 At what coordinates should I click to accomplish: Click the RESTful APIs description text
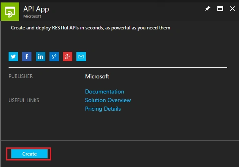click(91, 28)
